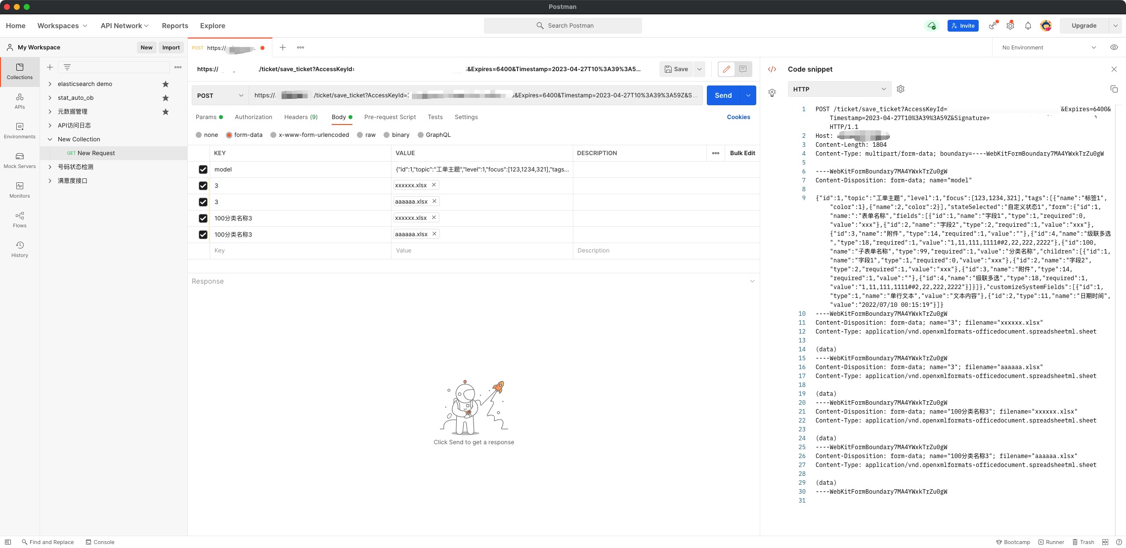Uncheck the 100分类名称3 row with aaaaaa.xlsx
This screenshot has width=1126, height=548.
tap(203, 235)
